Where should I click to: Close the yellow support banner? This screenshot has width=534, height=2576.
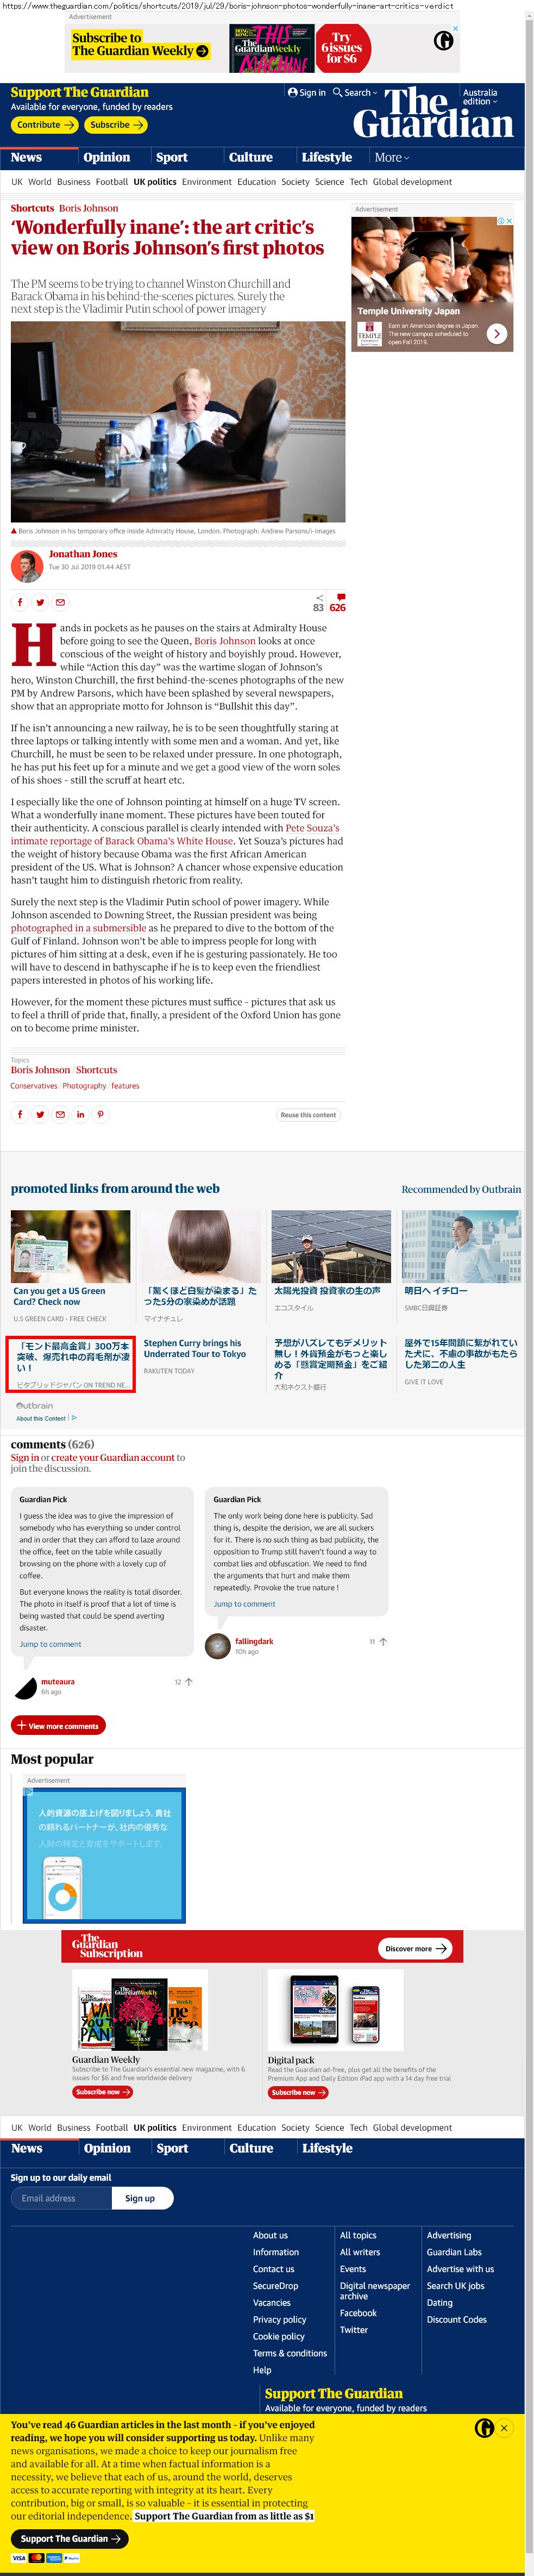504,2427
